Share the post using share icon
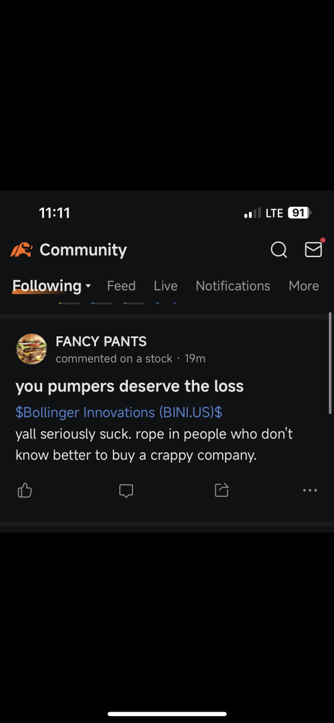334x723 pixels. coord(222,490)
